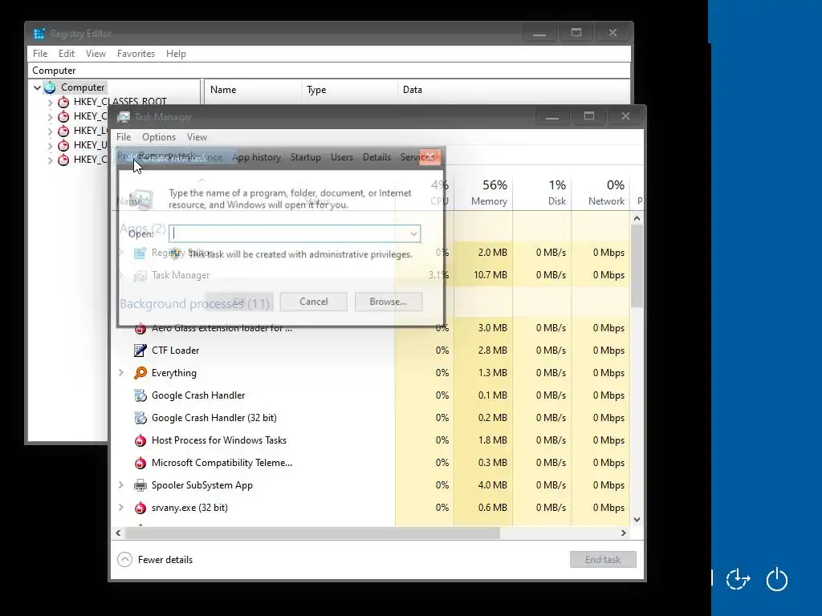This screenshot has height=616, width=822.
Task: Sort by the Memory column header
Action: click(x=482, y=192)
